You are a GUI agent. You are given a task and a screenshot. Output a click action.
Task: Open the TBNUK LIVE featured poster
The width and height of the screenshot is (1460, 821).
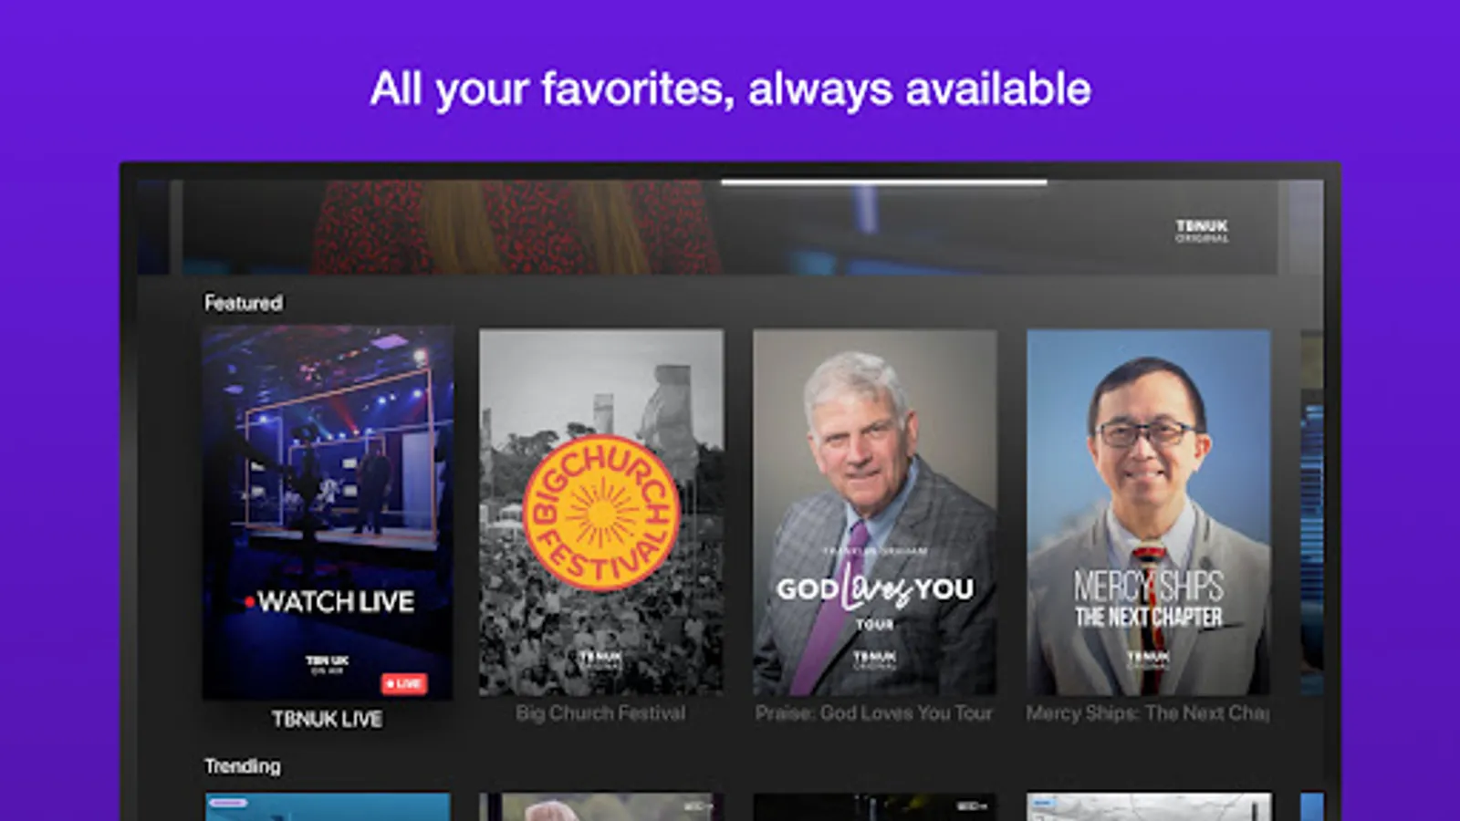[x=328, y=513]
